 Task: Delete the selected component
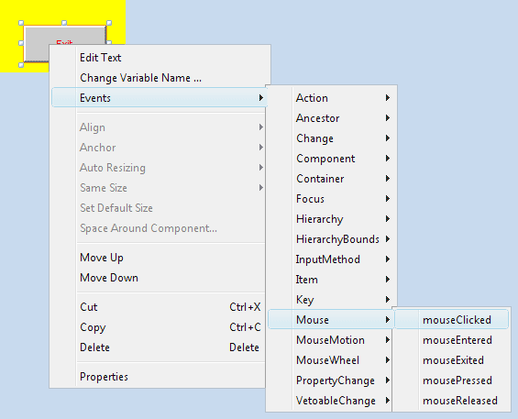pos(159,347)
